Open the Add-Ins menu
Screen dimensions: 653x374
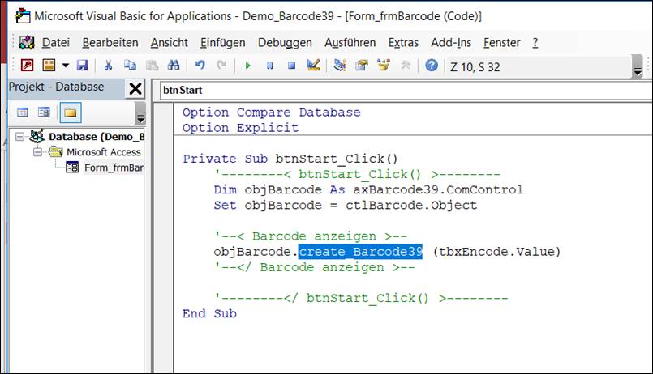[451, 42]
